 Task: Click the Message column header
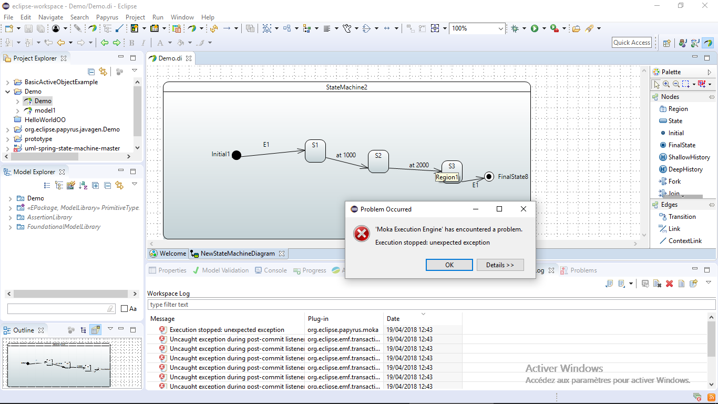[x=226, y=319]
